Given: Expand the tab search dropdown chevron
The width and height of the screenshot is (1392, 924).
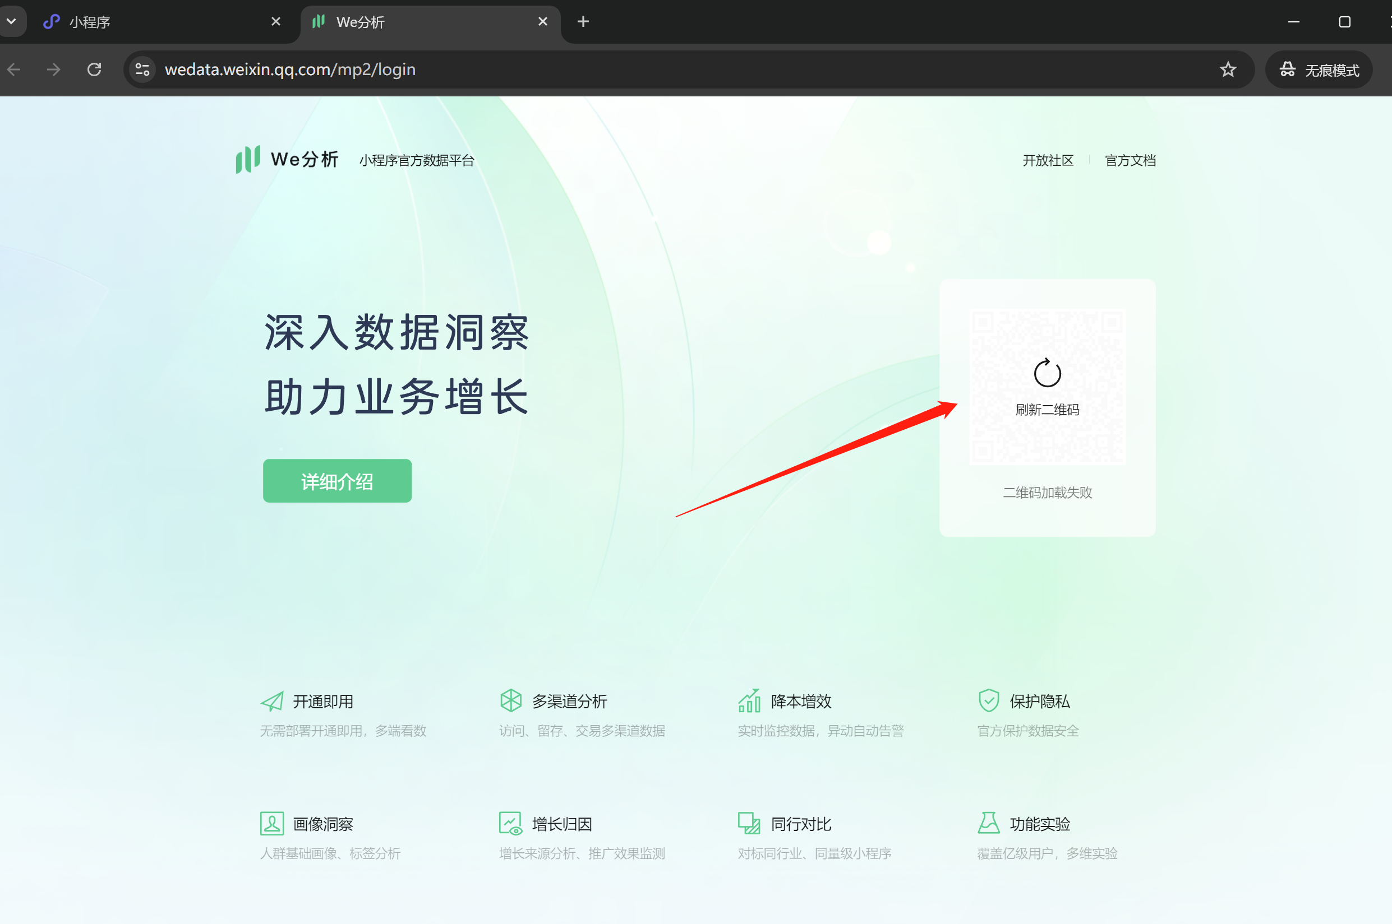Looking at the screenshot, I should (x=11, y=22).
